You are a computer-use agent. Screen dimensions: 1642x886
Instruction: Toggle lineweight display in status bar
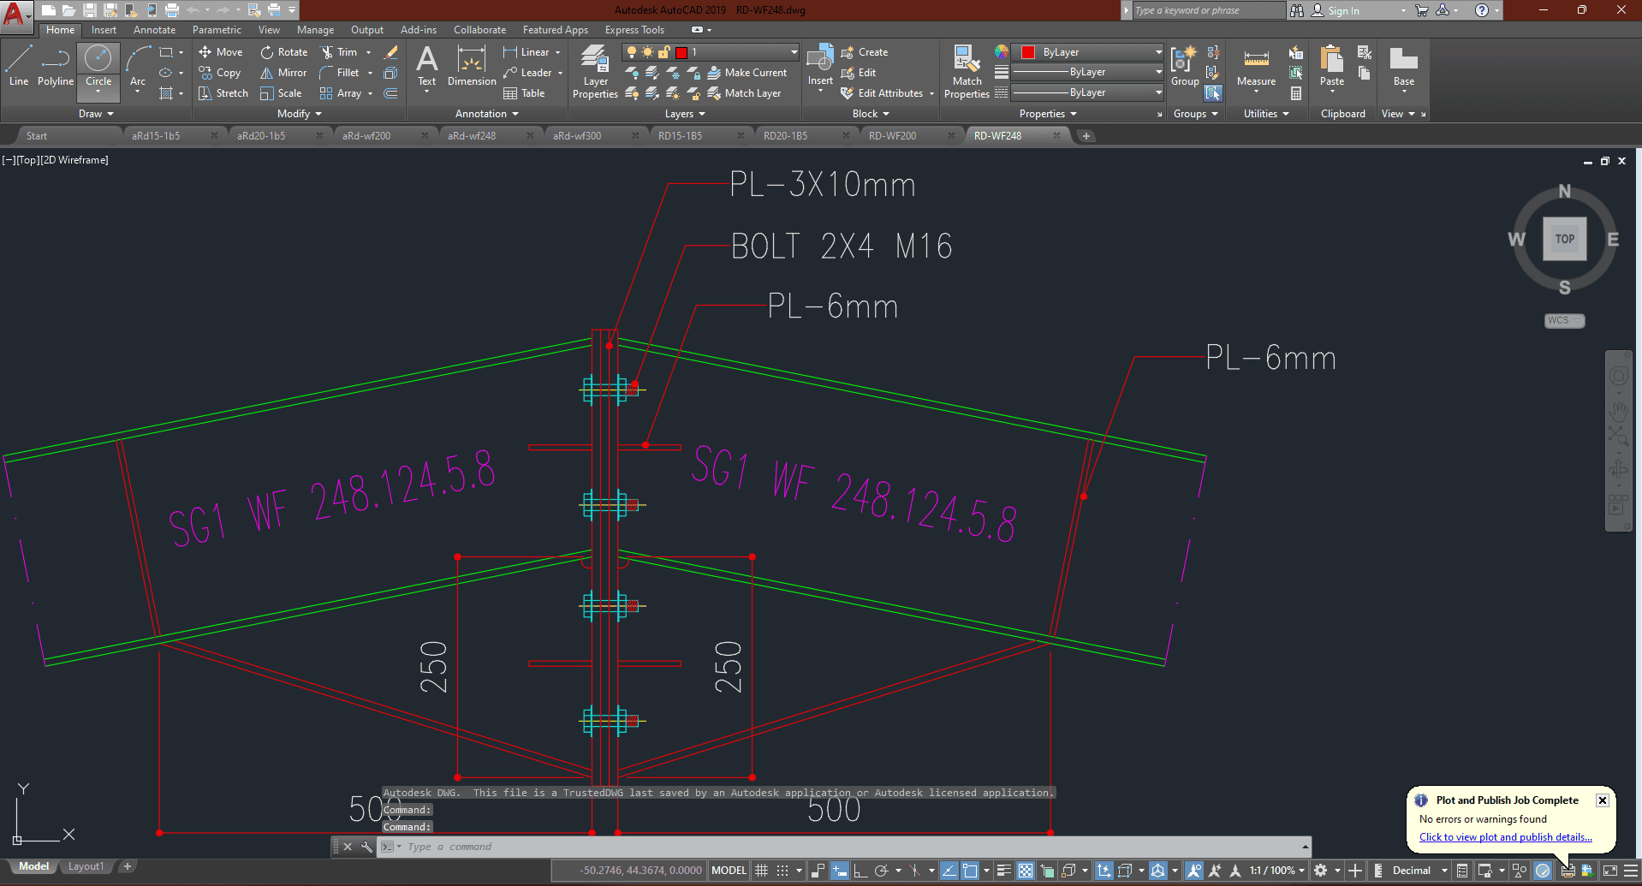pos(1004,871)
